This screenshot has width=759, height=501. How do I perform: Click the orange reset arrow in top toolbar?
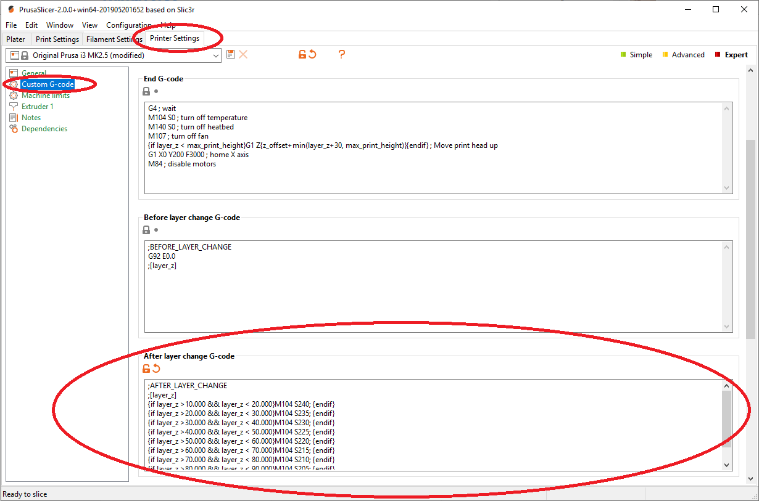312,54
